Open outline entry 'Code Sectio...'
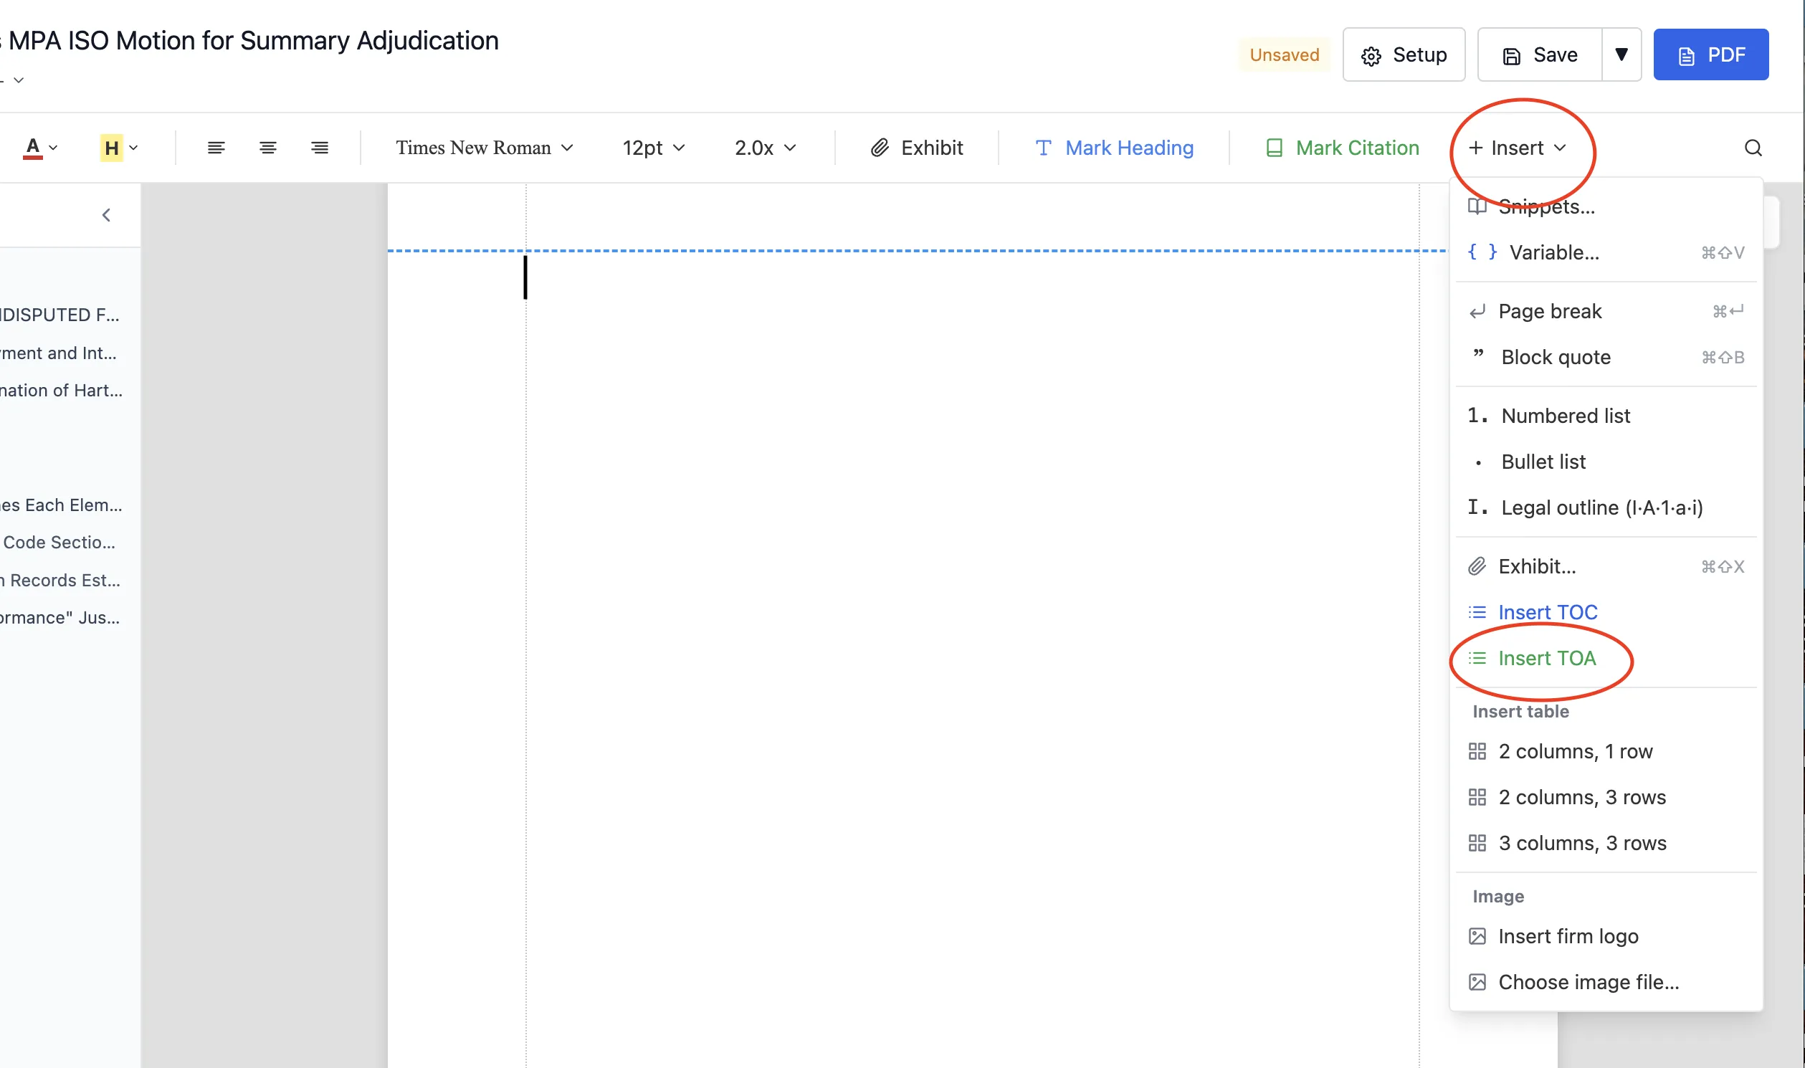 point(59,542)
